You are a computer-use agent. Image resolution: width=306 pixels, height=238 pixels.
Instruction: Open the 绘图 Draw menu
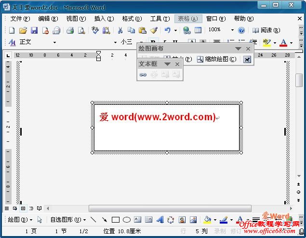click(20, 220)
